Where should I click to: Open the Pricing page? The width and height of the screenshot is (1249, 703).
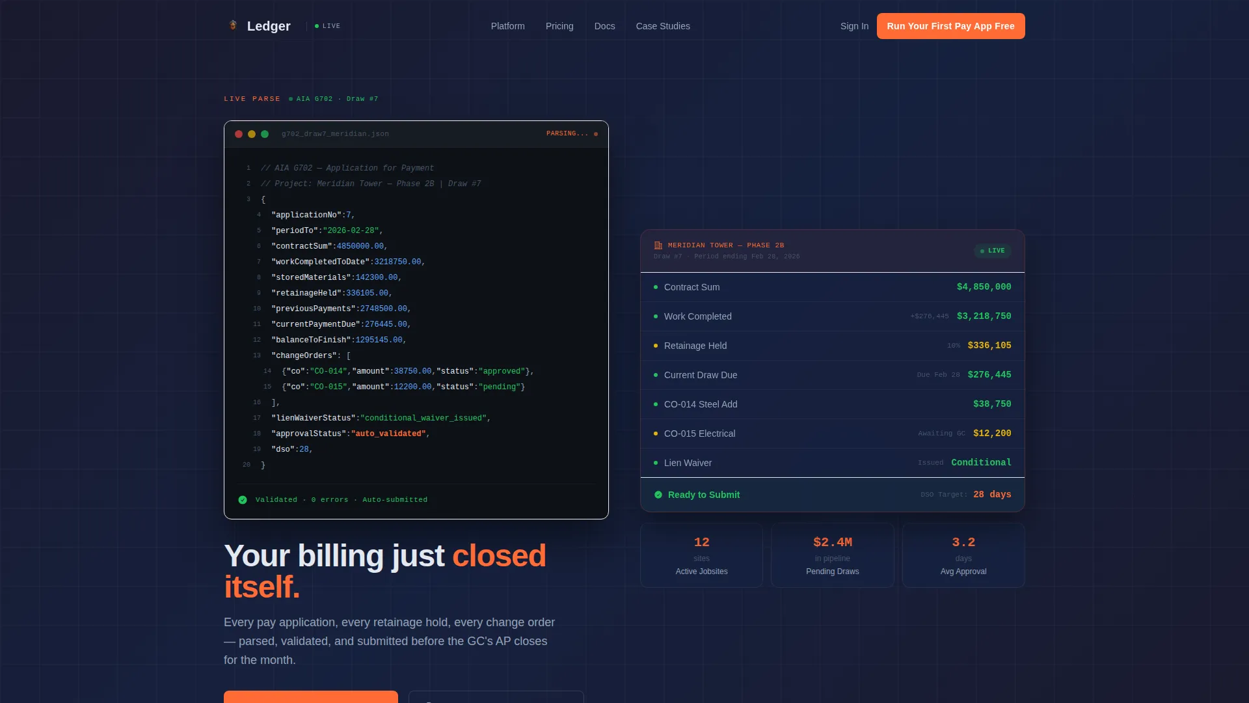[x=559, y=26]
